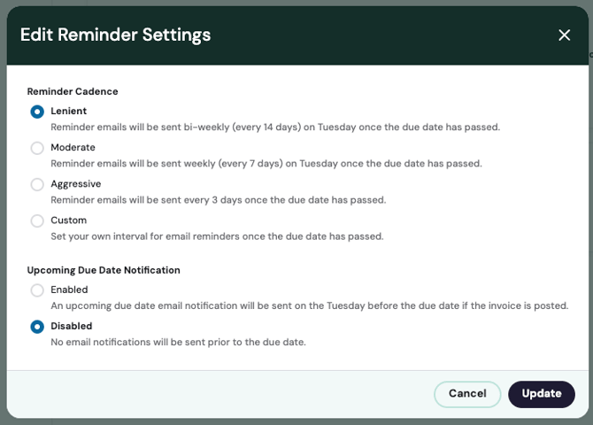This screenshot has height=425, width=593.
Task: Close the Edit Reminder Settings dialog
Action: (x=565, y=35)
